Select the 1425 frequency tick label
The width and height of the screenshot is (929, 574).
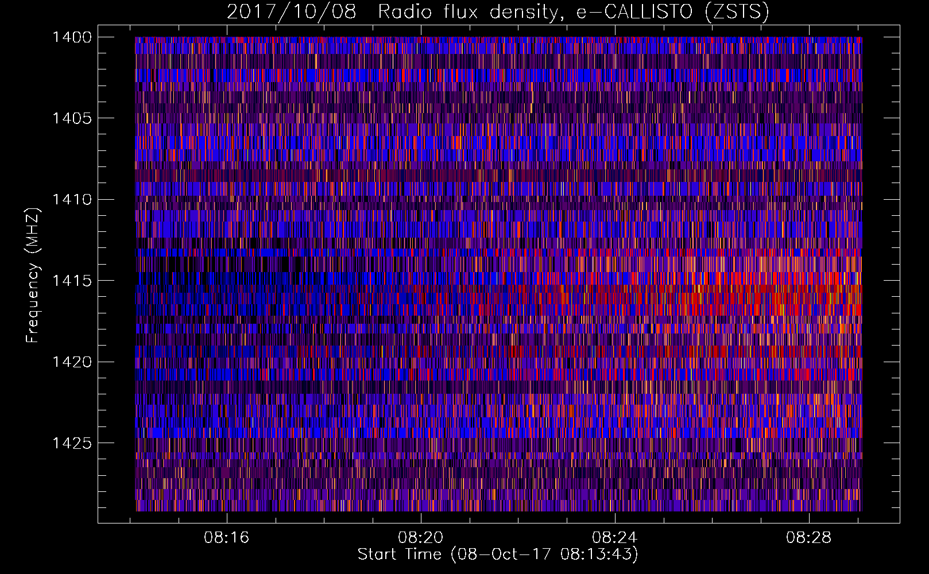(72, 443)
